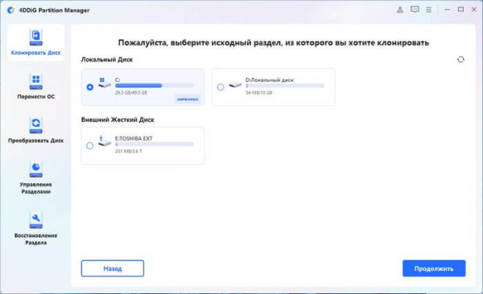Open the Клонировать Диск section icon
This screenshot has width=483, height=294.
(35, 38)
